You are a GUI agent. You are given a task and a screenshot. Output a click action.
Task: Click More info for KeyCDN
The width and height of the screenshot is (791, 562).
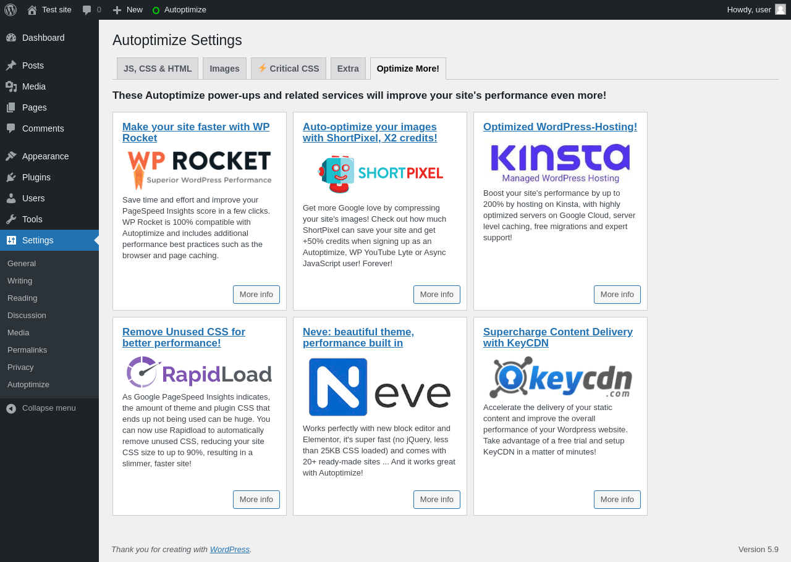tap(617, 500)
